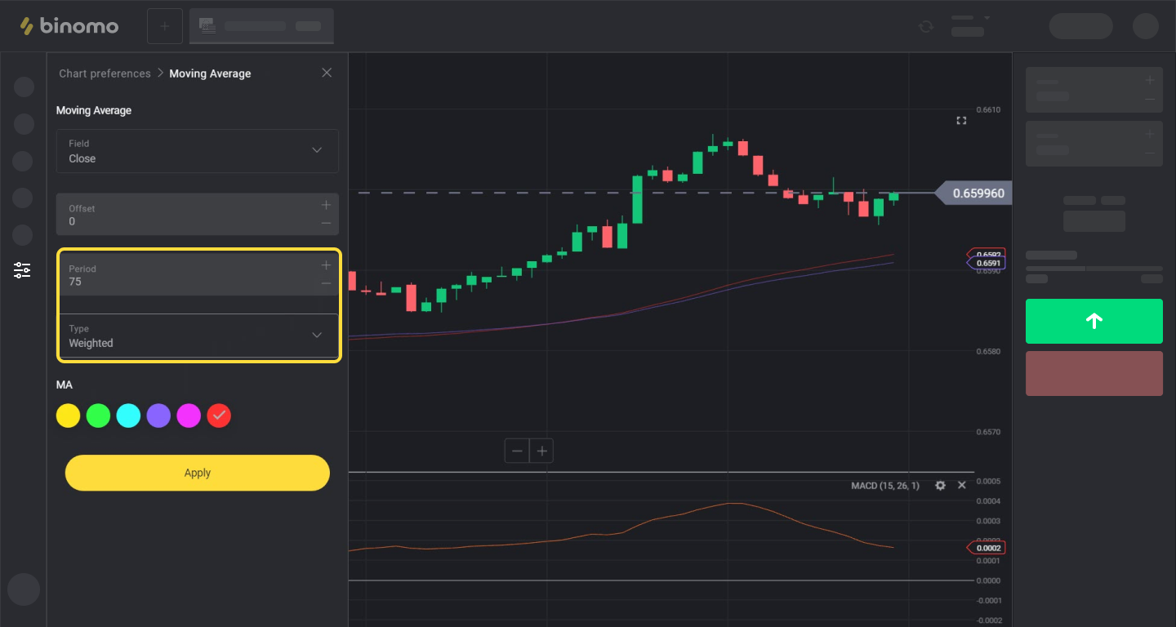Click the red down trade button

coord(1094,373)
